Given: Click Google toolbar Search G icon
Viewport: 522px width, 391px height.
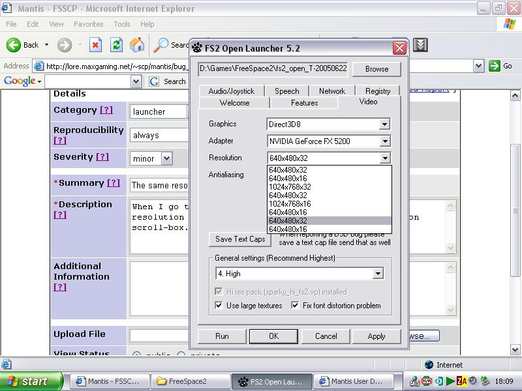Looking at the screenshot, I should [153, 81].
